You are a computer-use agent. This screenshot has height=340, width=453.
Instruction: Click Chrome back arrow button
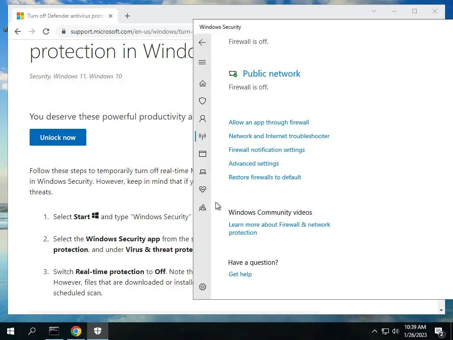[18, 31]
